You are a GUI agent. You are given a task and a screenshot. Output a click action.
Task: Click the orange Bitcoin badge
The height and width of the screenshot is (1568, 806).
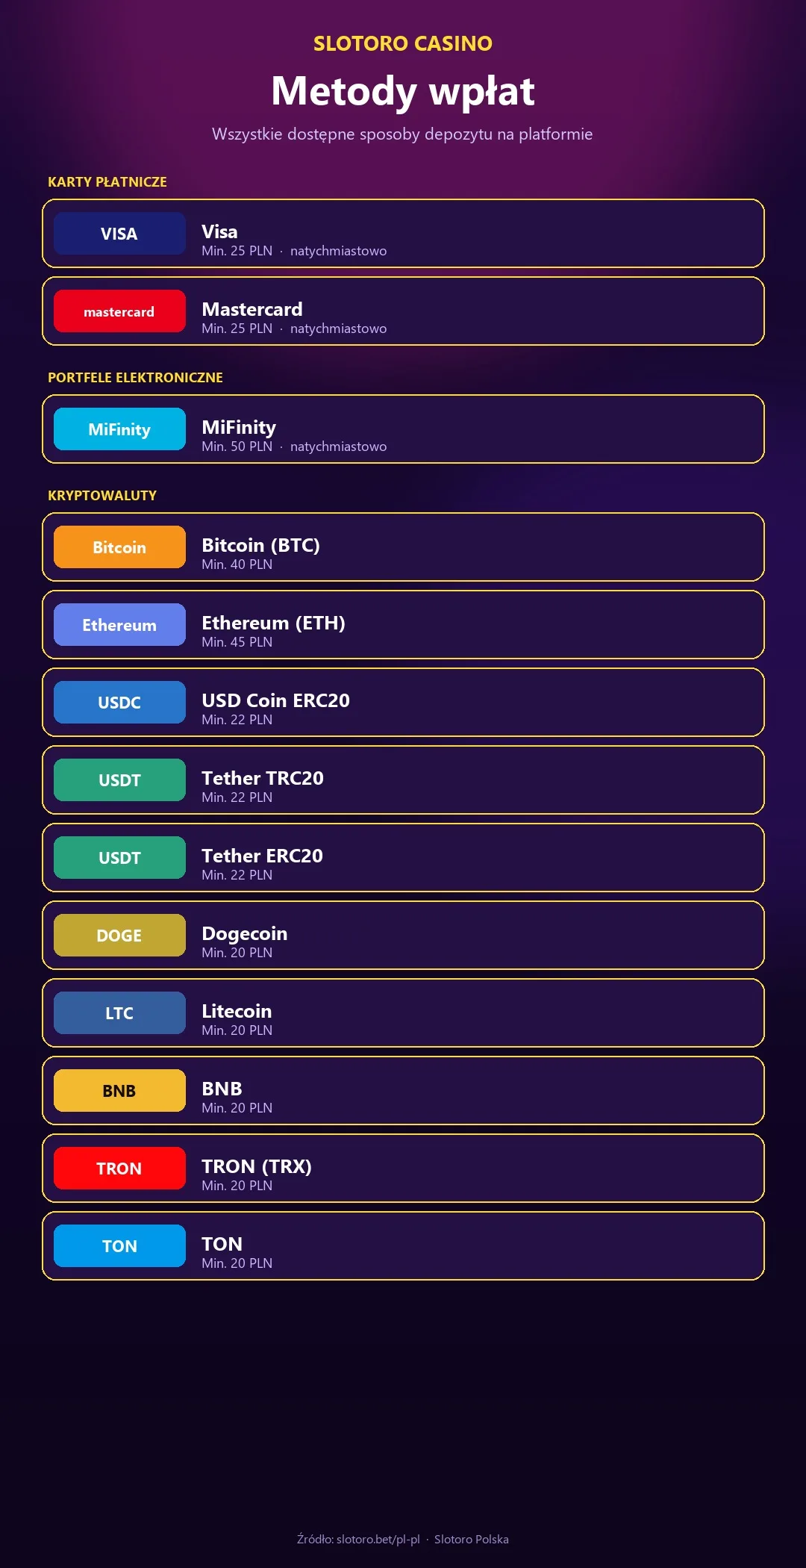(x=119, y=547)
